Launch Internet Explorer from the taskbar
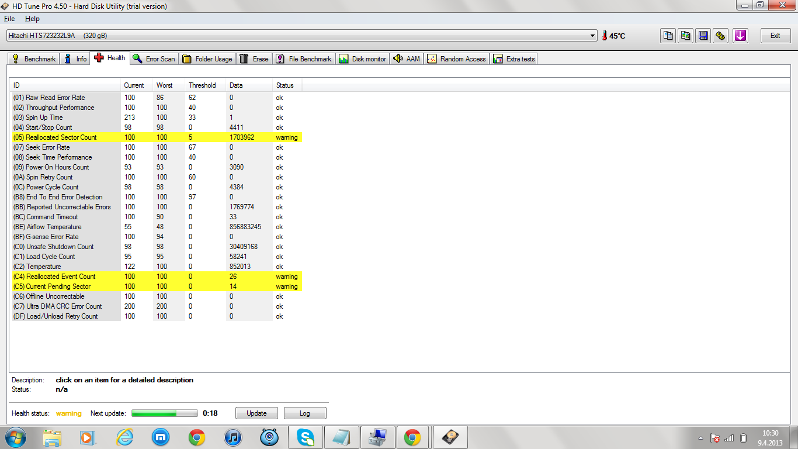Screen dimensions: 798x449 (124, 437)
